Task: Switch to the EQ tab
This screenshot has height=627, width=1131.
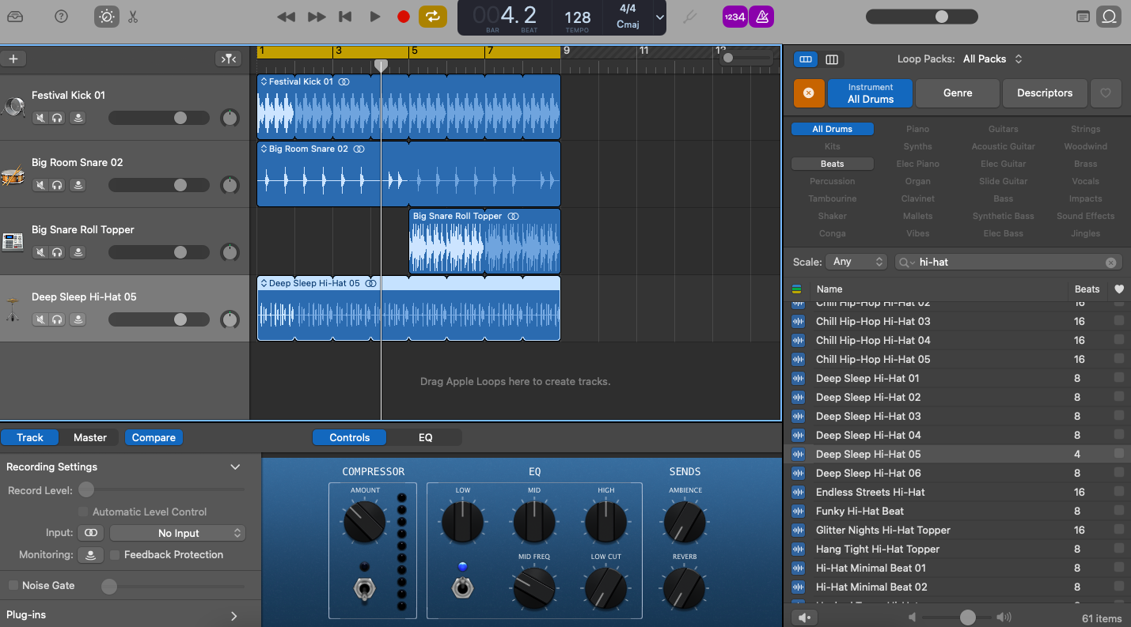Action: point(425,437)
